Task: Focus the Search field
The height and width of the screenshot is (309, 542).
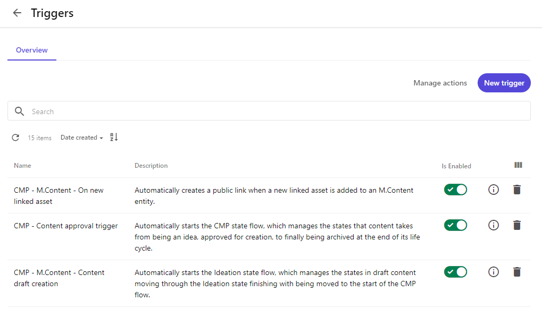Action: tap(269, 111)
